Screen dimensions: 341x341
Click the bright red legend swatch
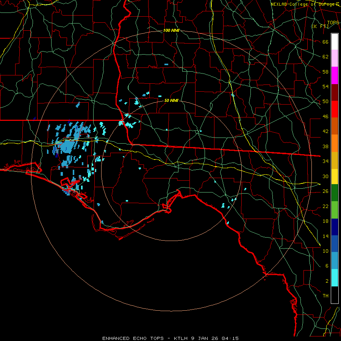335,109
